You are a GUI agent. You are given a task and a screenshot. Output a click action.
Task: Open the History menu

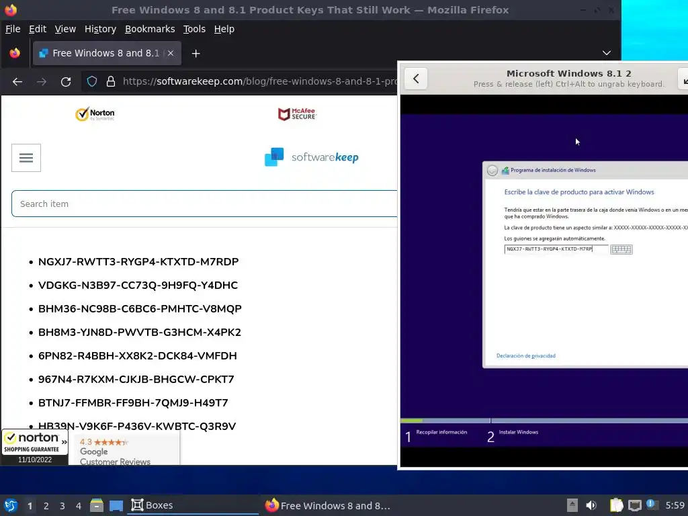pos(100,29)
